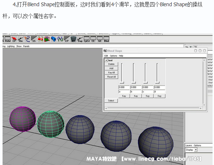Open the Edit menu in Blend Shape window

106,56
